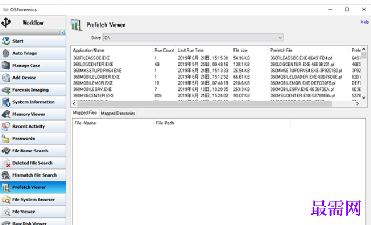Click table vertical scrollbar up arrow
Screen dimensions: 371x225
364,50
